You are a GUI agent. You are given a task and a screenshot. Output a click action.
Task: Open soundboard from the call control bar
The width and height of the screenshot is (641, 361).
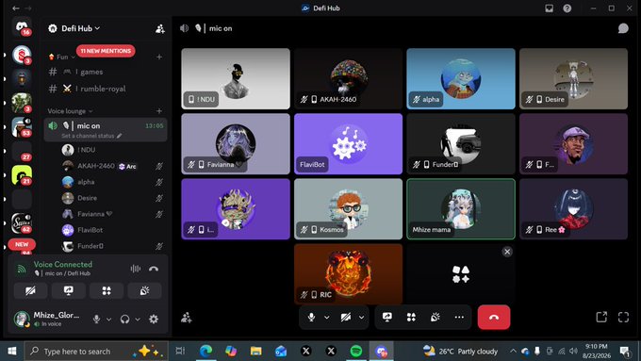coord(435,317)
